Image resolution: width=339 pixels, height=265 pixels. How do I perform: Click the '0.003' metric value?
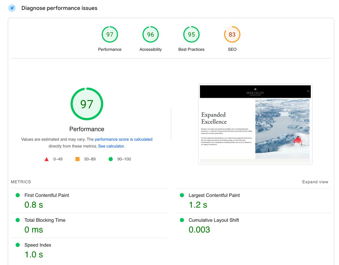click(199, 230)
